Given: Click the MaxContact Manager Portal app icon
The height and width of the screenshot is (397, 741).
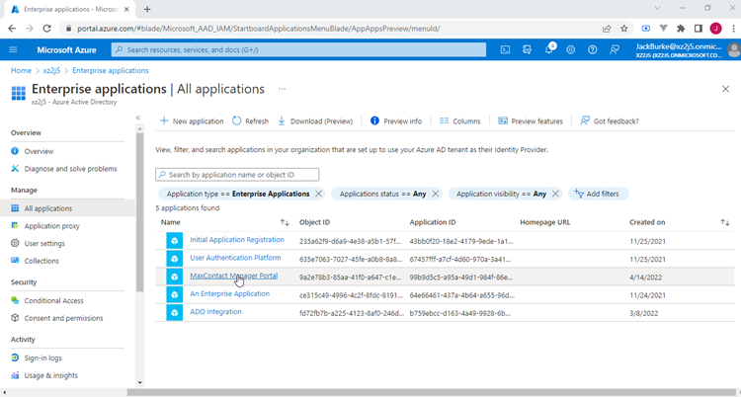Looking at the screenshot, I should point(174,277).
